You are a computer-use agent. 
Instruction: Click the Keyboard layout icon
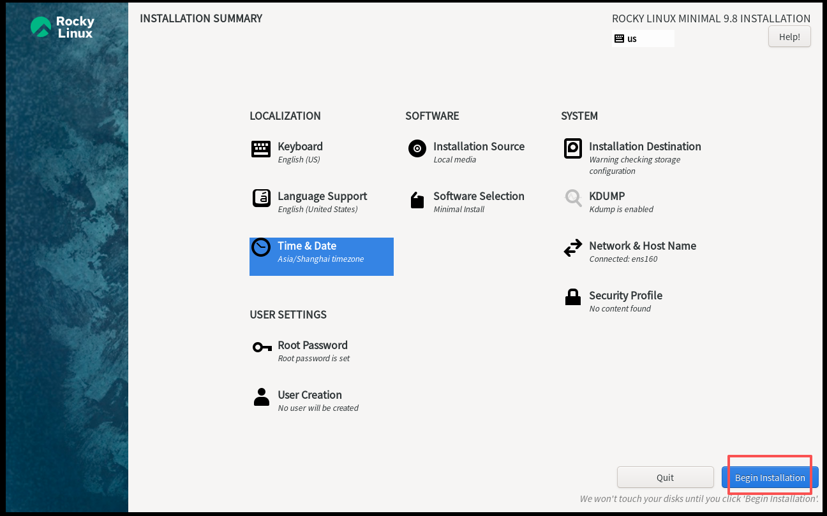[x=261, y=149]
